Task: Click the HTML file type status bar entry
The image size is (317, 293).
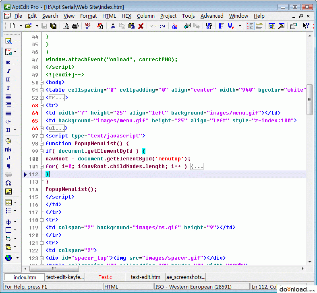Action: click(x=128, y=287)
